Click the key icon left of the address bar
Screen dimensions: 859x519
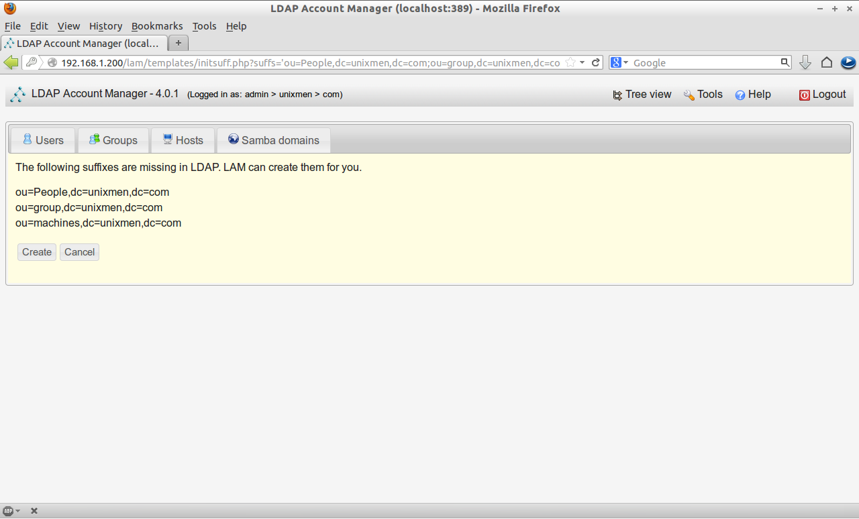[x=32, y=62]
